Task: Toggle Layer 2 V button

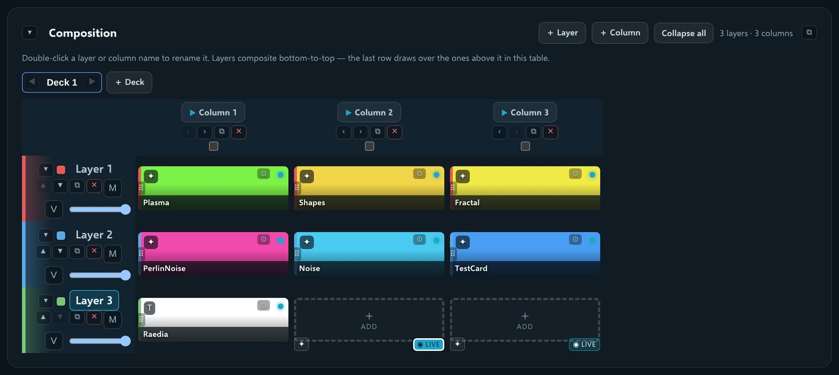Action: point(54,275)
